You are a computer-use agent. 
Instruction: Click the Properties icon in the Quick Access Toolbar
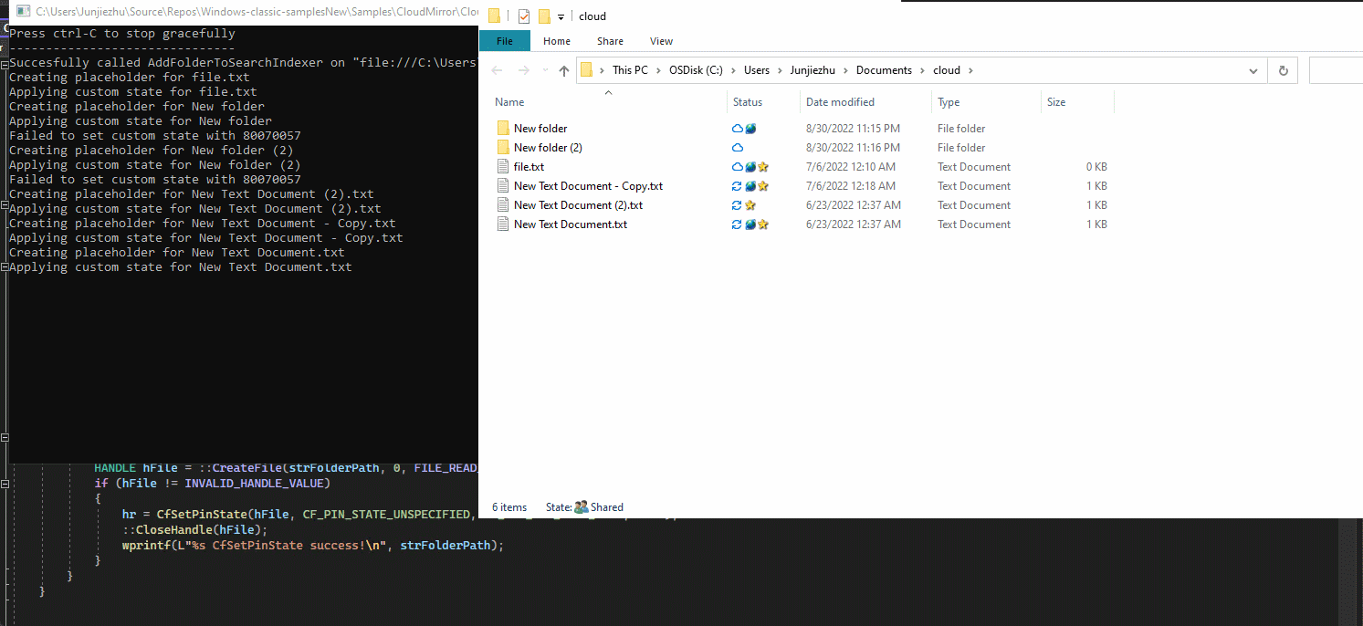[x=523, y=16]
